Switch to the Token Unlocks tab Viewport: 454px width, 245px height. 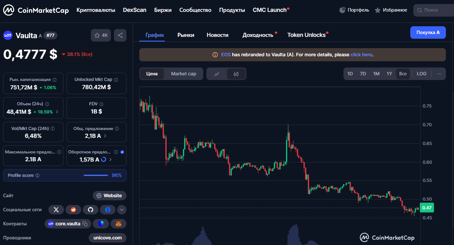(x=307, y=35)
